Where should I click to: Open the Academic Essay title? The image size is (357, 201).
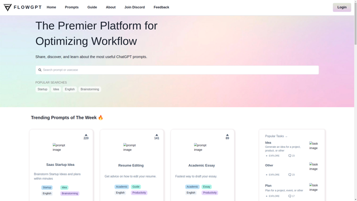click(201, 165)
